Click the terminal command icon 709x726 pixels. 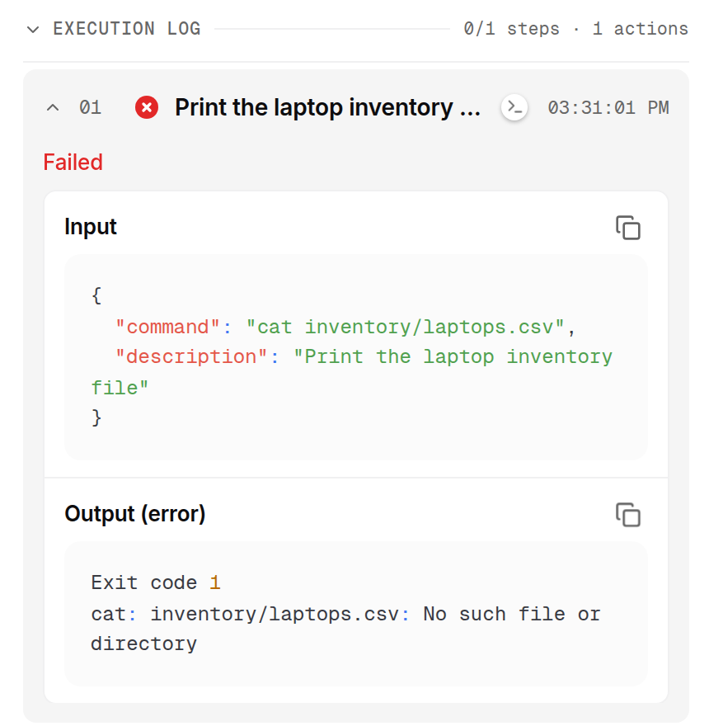click(x=514, y=107)
